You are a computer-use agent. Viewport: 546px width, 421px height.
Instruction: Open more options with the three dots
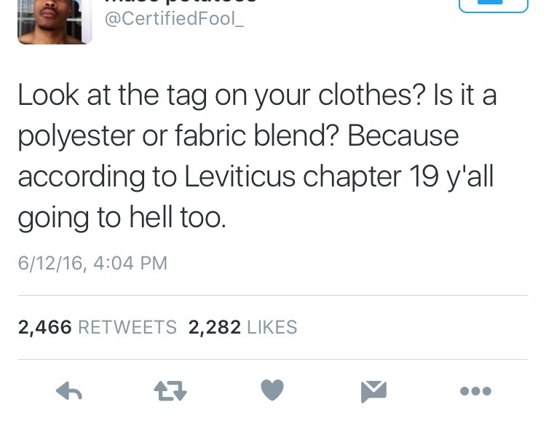475,391
